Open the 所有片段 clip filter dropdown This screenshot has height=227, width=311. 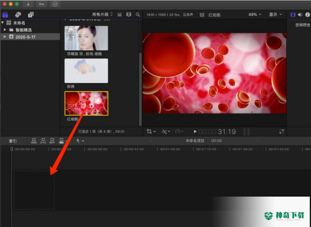102,14
